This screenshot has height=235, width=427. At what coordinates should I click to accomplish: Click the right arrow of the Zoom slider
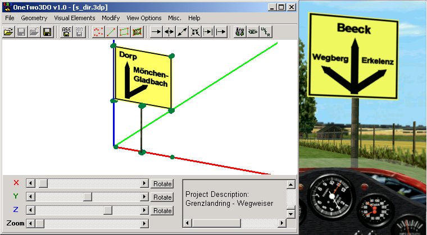[144, 224]
